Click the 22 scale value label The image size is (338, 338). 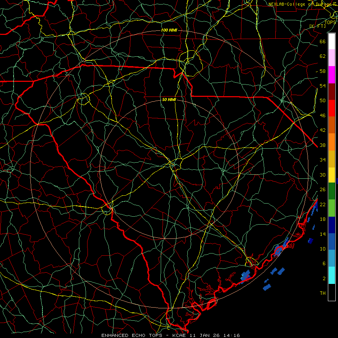323,204
